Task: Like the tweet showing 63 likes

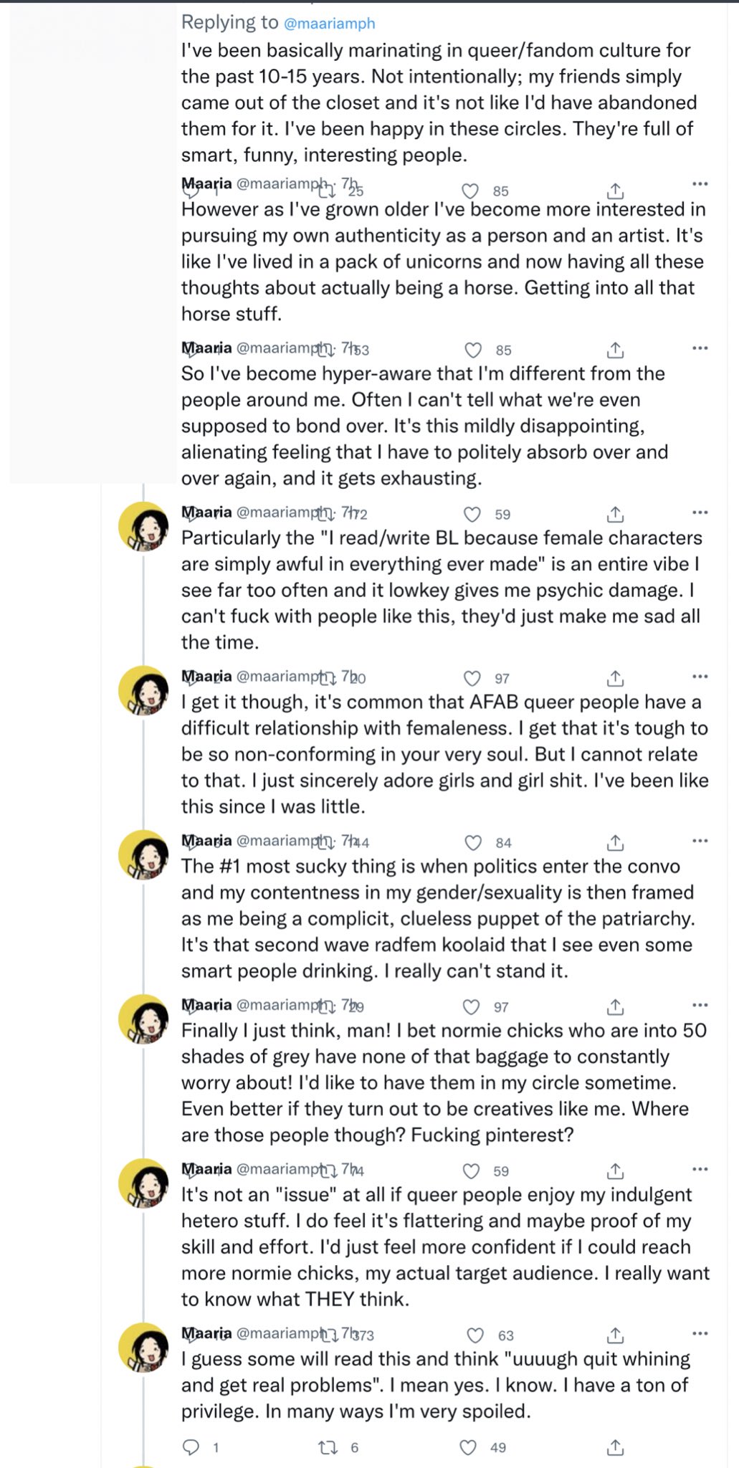Action: click(x=475, y=1335)
